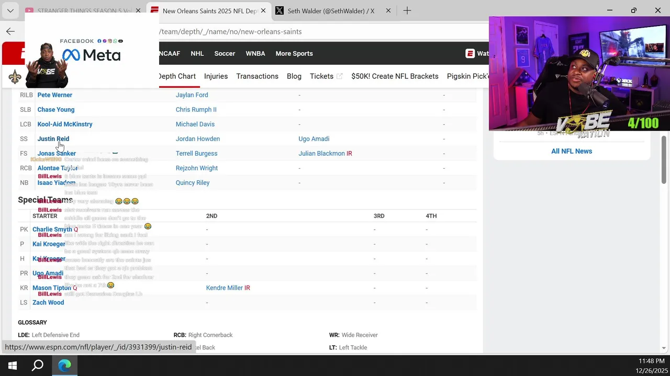Click the Meta Facebook overlay banner
Screen dimensions: 670x376
tap(92, 51)
